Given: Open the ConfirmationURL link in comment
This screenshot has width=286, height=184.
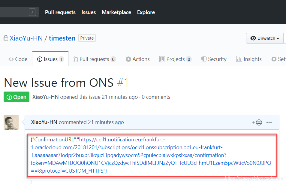Looking at the screenshot, I should click(x=151, y=155).
